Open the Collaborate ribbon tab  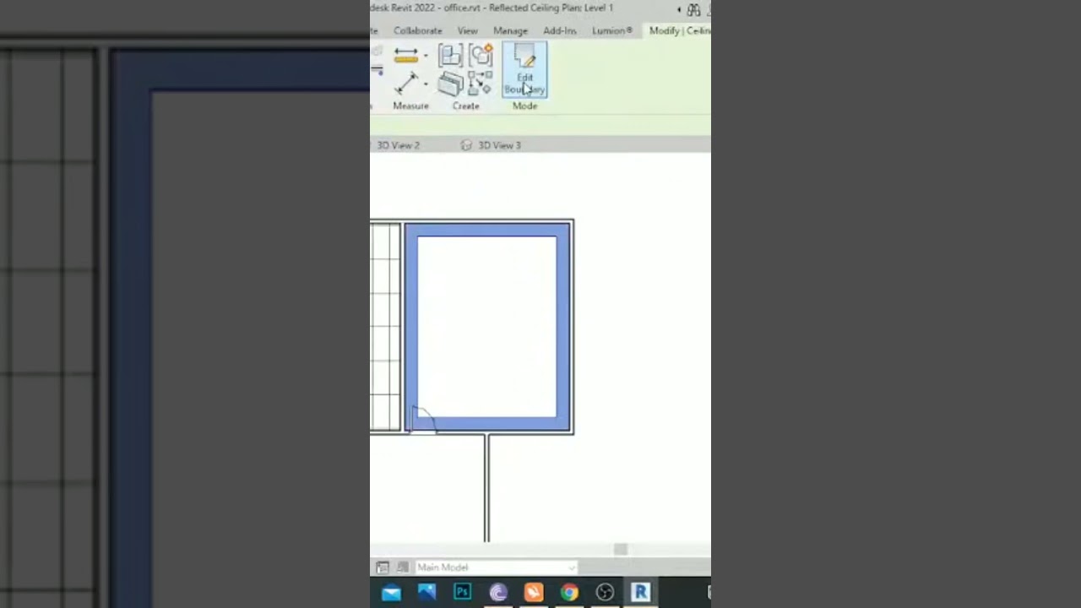(x=417, y=30)
